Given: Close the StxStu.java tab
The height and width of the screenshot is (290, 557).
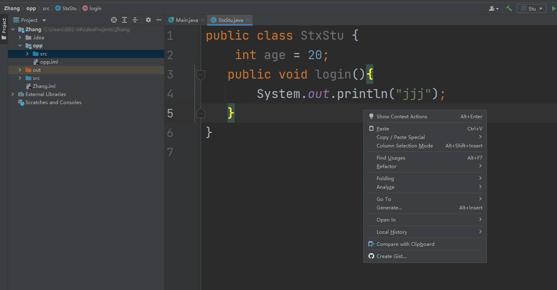Looking at the screenshot, I should pyautogui.click(x=248, y=20).
